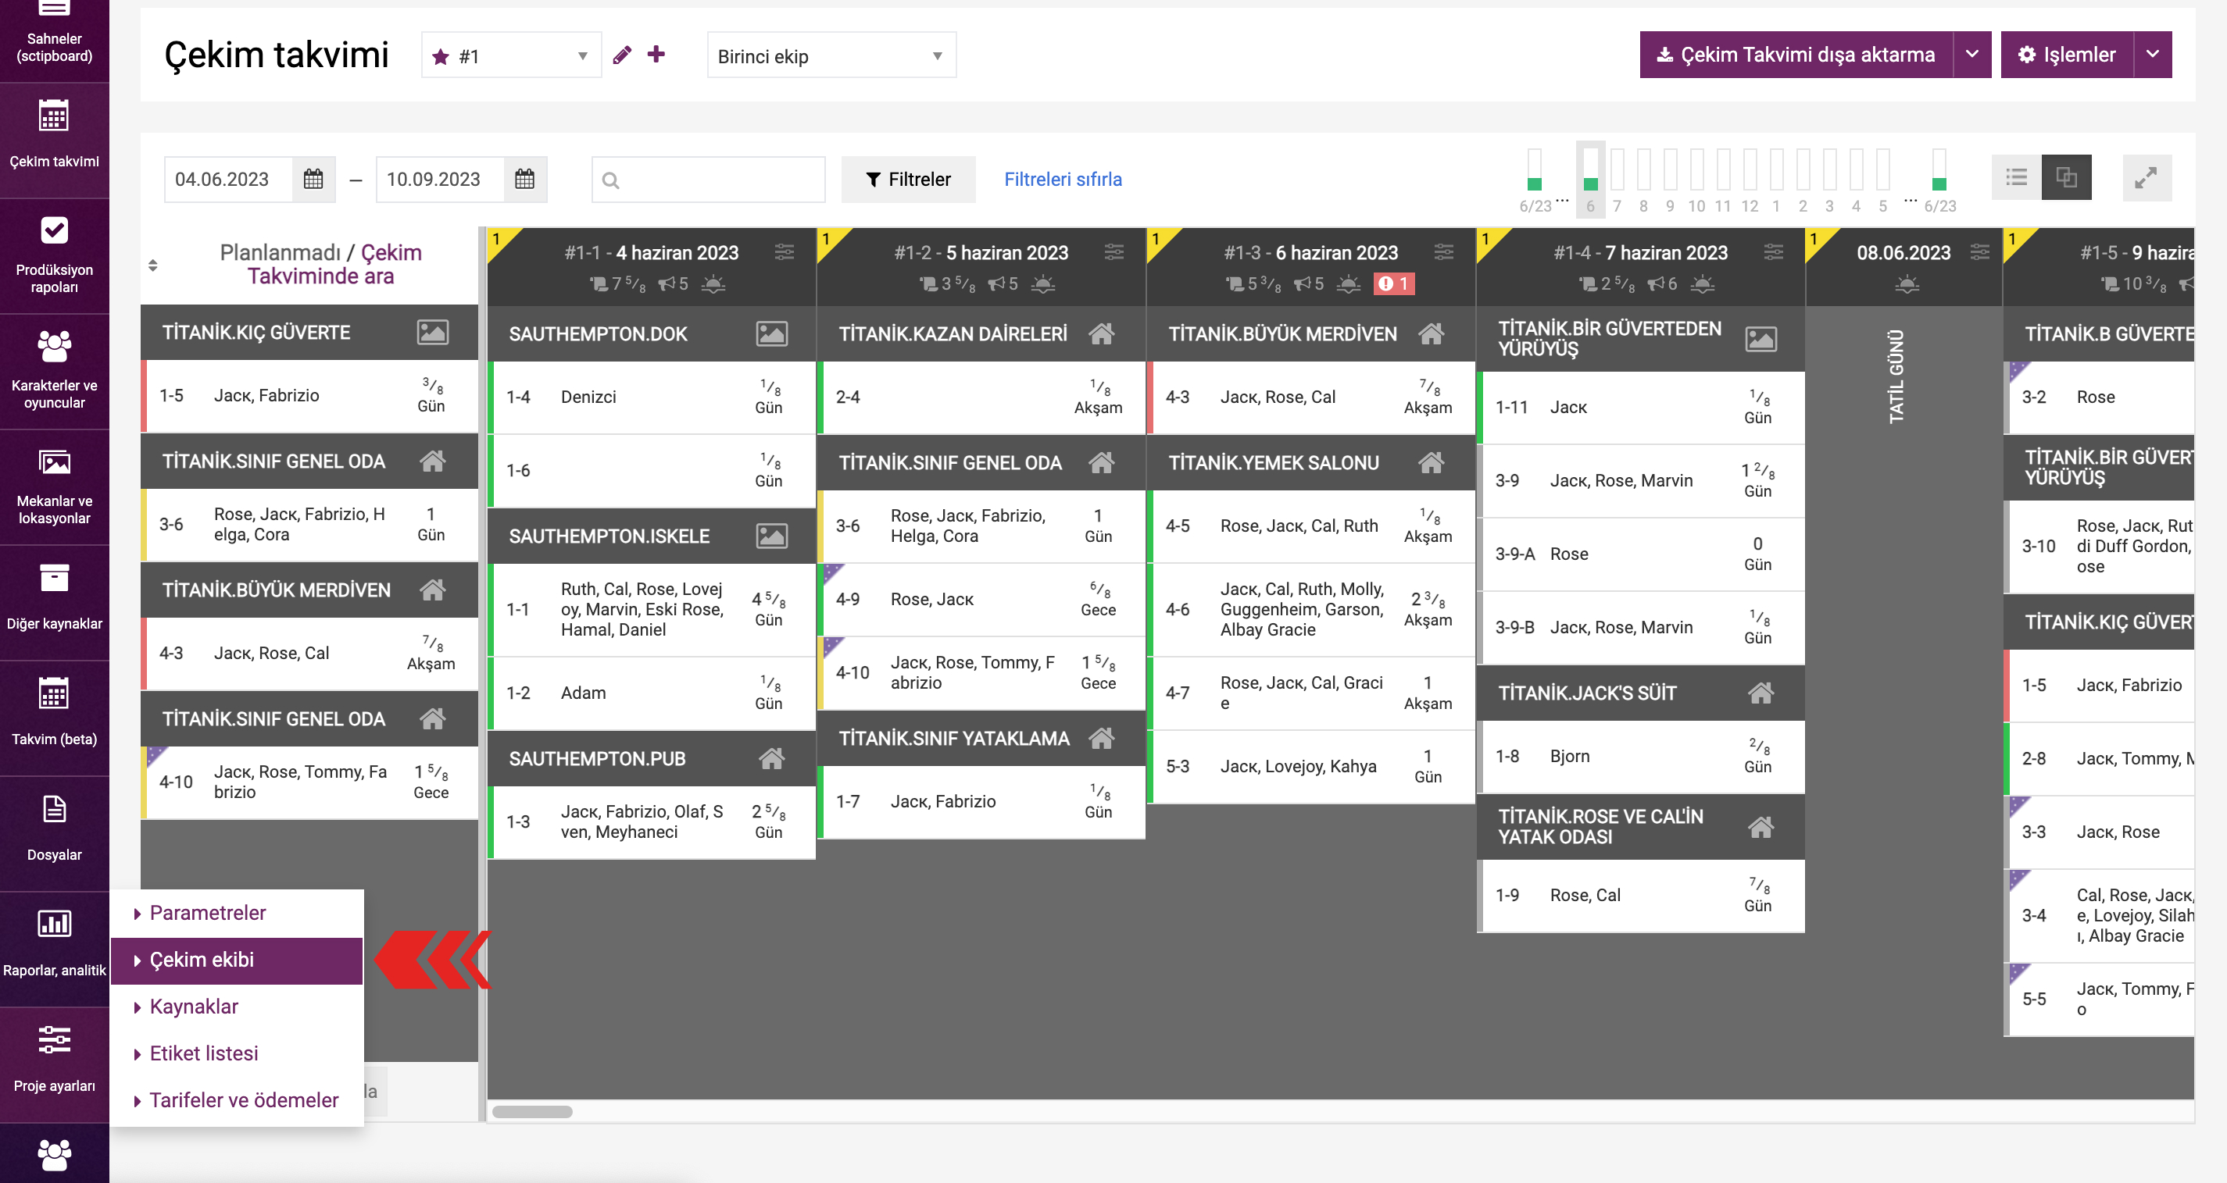This screenshot has width=2227, height=1183.
Task: Click Çekim Takviminde ara link
Action: pos(334,265)
